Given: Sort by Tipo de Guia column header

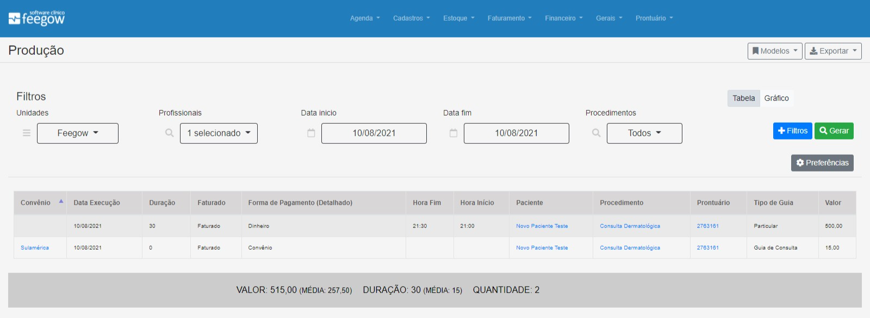Looking at the screenshot, I should (782, 203).
